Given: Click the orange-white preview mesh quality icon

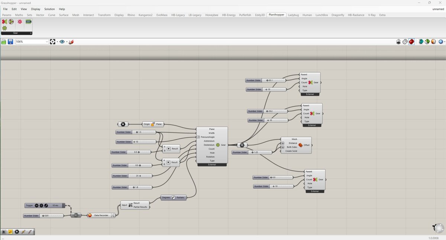Looking at the screenshot, I should pyautogui.click(x=433, y=42).
